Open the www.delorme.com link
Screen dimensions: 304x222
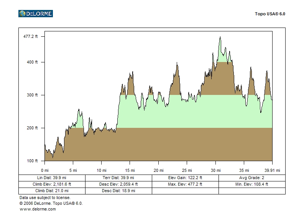click(x=38, y=209)
